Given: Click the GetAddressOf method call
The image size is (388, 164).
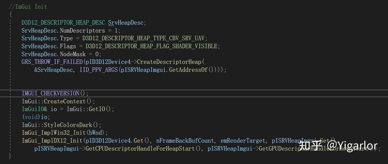Looking at the screenshot, I should [x=188, y=70].
